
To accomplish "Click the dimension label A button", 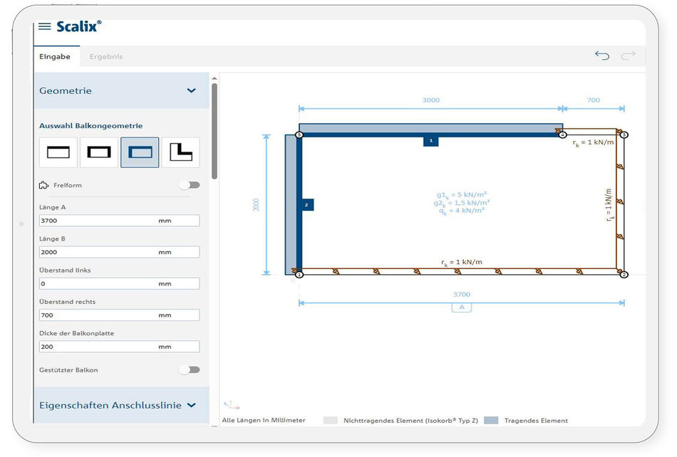I will tap(461, 308).
